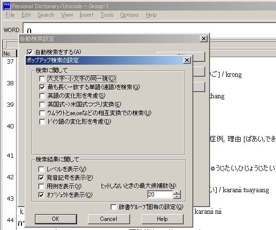This screenshot has width=276, height=230.
Task: Enable 英国式->米国式つづり変換 checkbox
Action: coord(42,104)
